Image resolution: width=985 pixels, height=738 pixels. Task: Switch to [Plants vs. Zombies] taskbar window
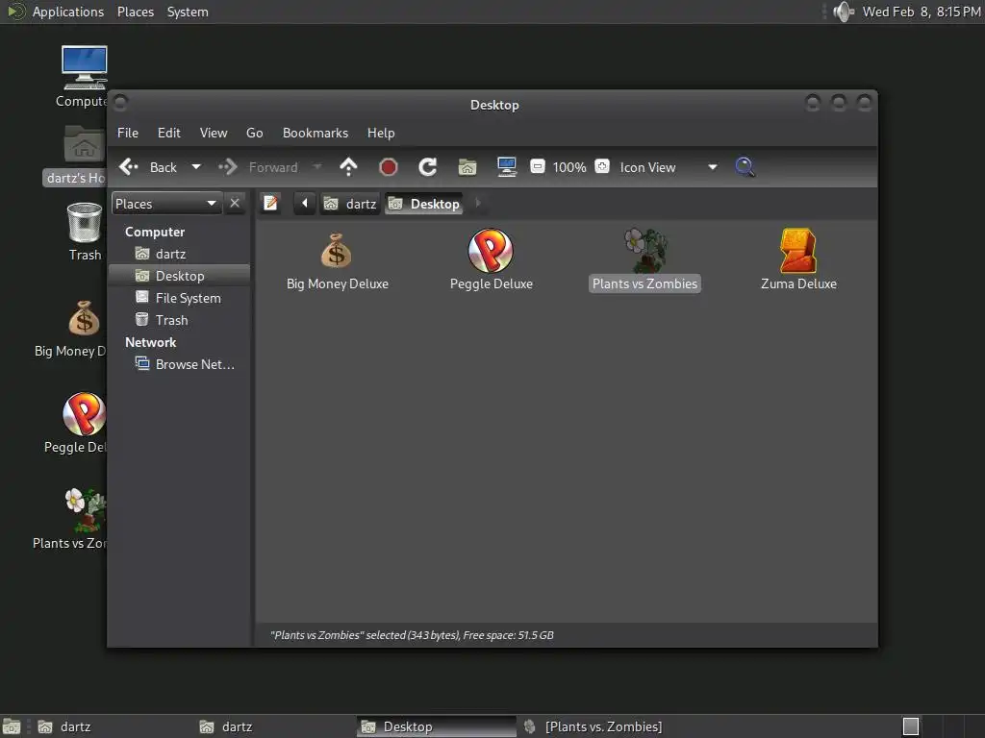tap(597, 726)
